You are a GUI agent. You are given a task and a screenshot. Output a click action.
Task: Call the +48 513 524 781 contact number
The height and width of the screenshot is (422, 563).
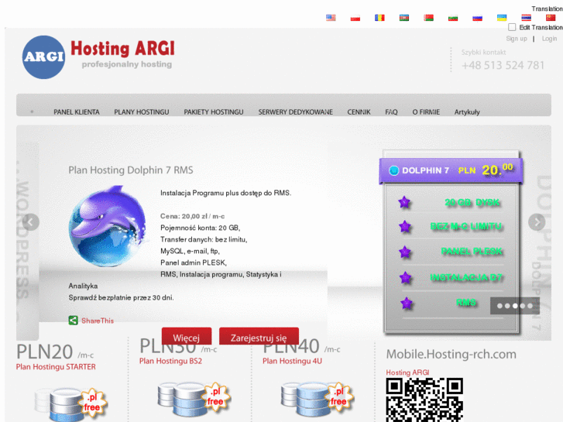click(x=503, y=65)
